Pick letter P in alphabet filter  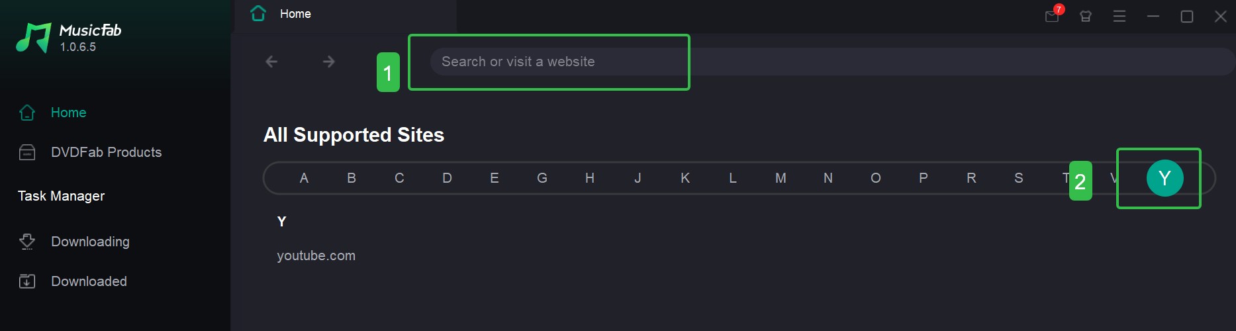click(924, 178)
